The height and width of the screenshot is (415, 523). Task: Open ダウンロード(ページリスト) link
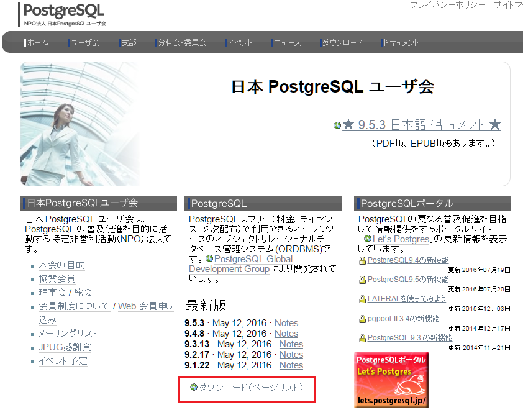[x=252, y=387]
